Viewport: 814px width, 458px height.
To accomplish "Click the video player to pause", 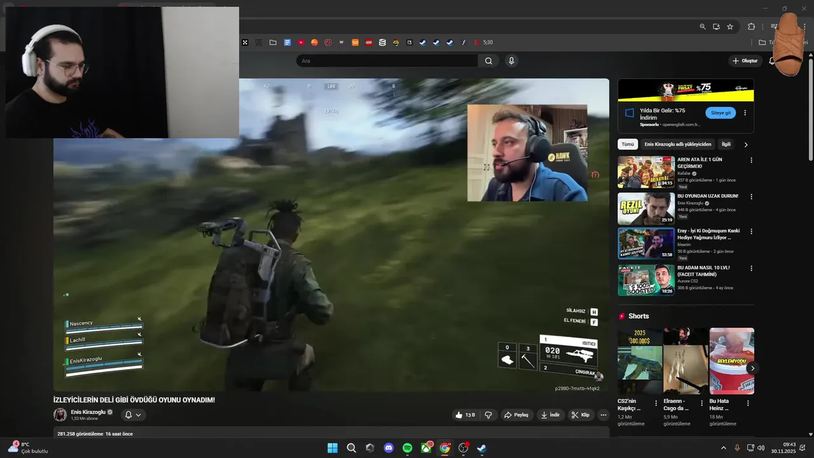I will (x=331, y=235).
